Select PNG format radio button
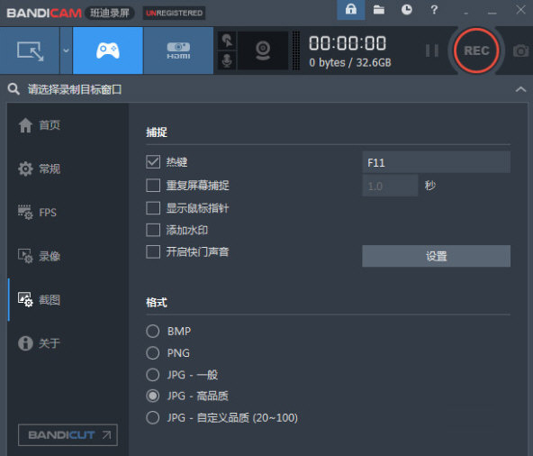 tap(153, 353)
